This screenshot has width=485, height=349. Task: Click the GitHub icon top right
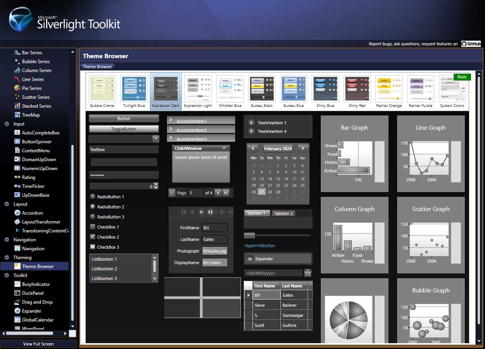471,43
